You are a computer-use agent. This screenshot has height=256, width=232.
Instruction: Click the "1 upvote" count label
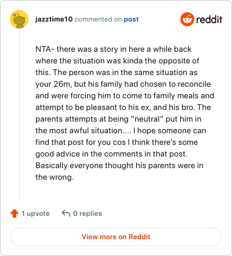(35, 214)
